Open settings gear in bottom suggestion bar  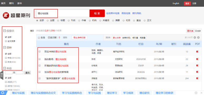[196, 93]
